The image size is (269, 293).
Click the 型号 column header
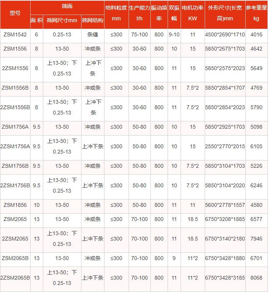[x=15, y=15]
